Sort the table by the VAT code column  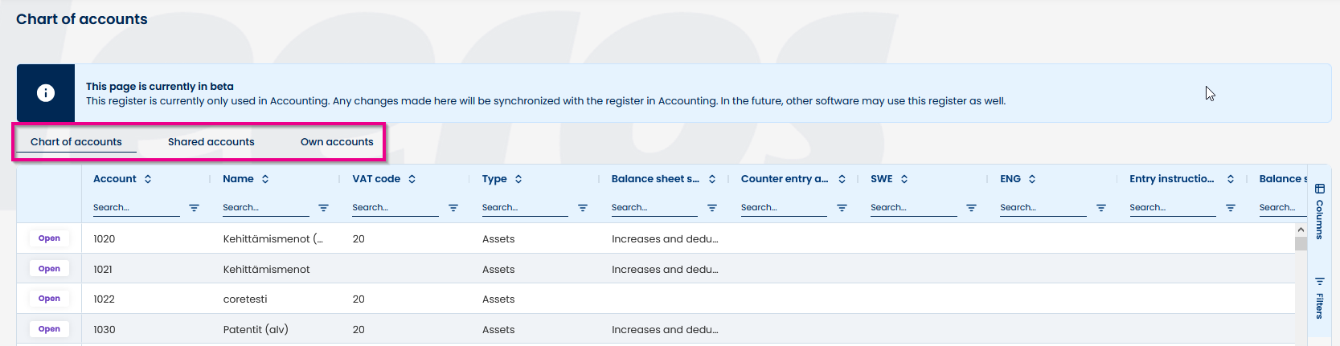412,179
